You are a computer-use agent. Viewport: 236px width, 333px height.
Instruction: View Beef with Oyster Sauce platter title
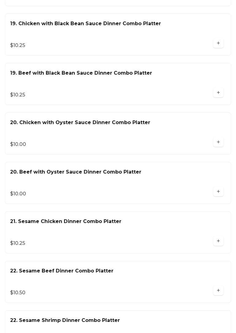pos(76,172)
